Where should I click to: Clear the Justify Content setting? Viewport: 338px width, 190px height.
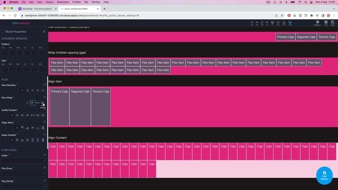pos(12,116)
